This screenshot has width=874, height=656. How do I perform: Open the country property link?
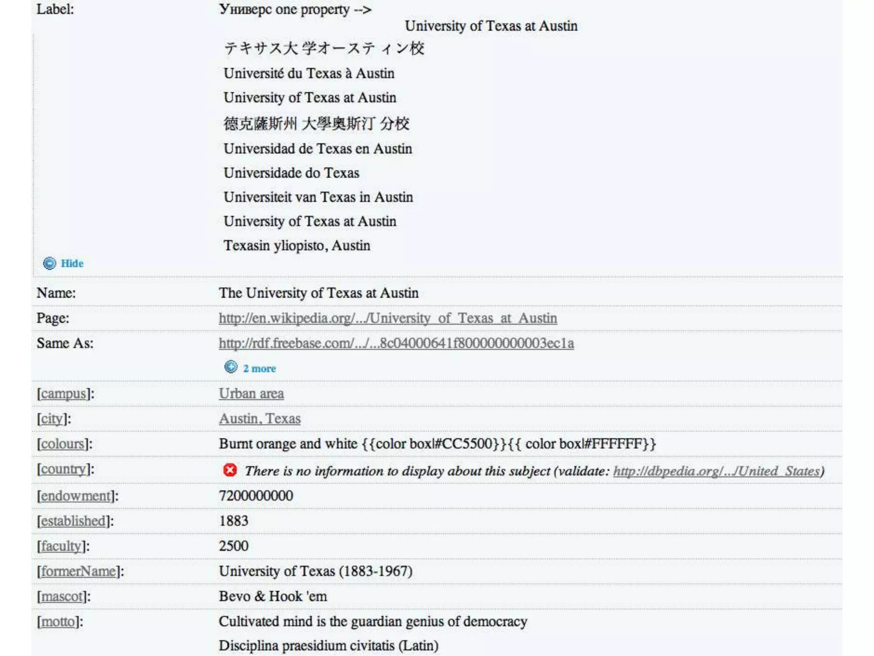click(x=64, y=469)
